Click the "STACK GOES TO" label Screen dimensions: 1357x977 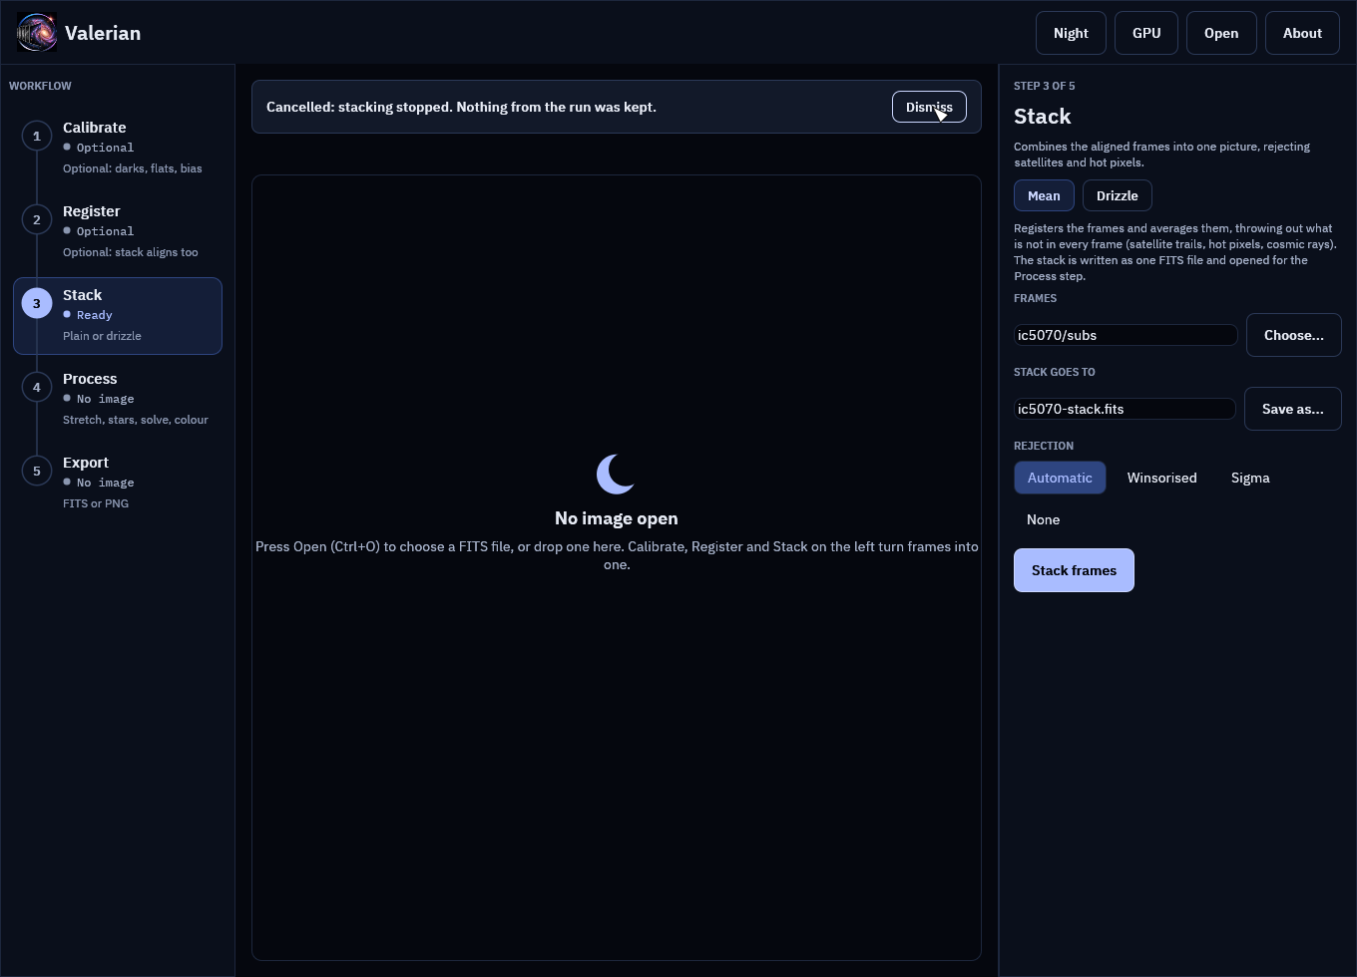tap(1055, 372)
